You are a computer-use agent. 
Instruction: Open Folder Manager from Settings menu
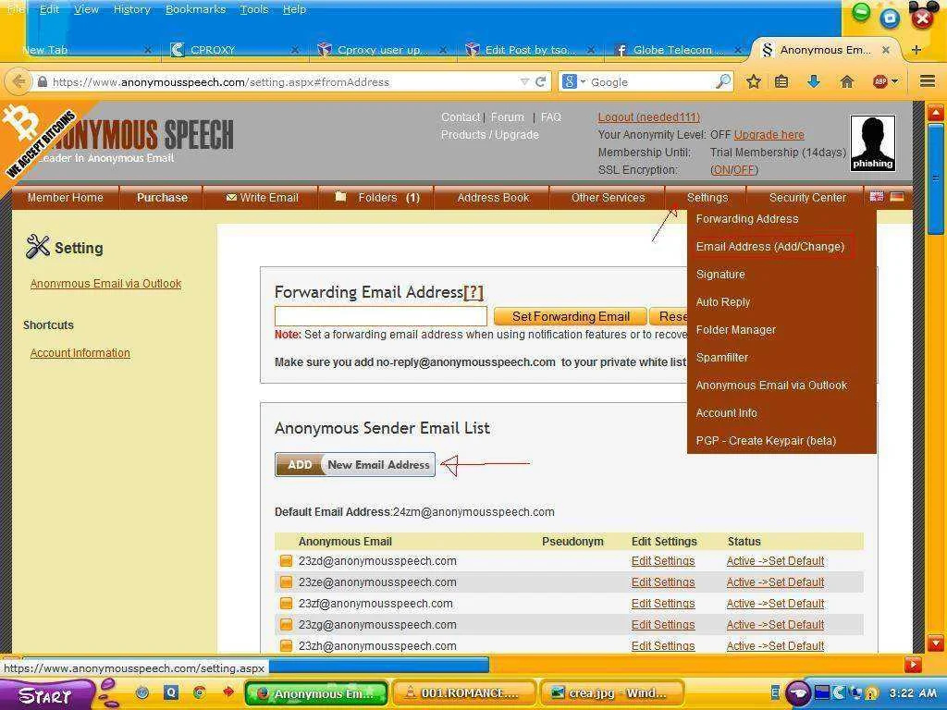coord(735,330)
